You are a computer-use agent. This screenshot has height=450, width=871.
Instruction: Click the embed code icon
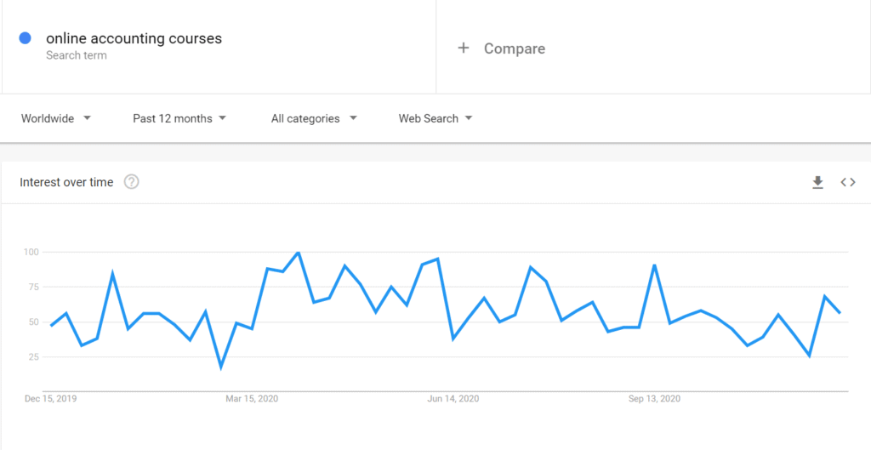point(847,182)
